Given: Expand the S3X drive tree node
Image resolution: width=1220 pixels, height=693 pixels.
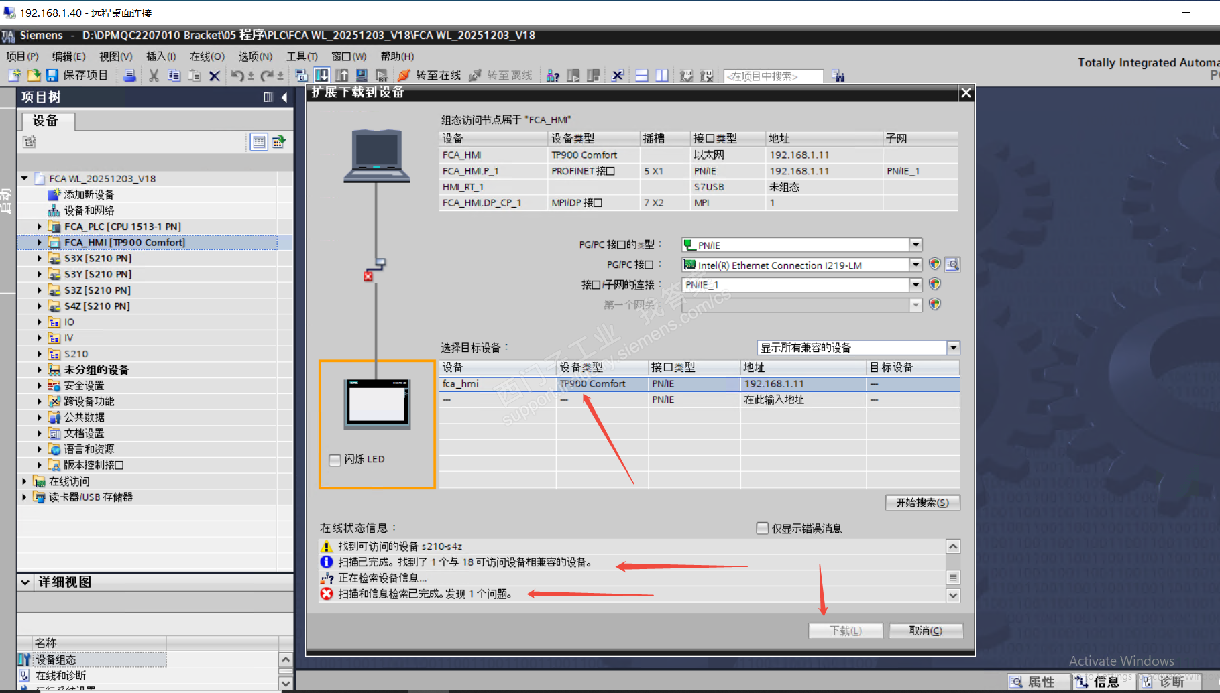Looking at the screenshot, I should 40,258.
